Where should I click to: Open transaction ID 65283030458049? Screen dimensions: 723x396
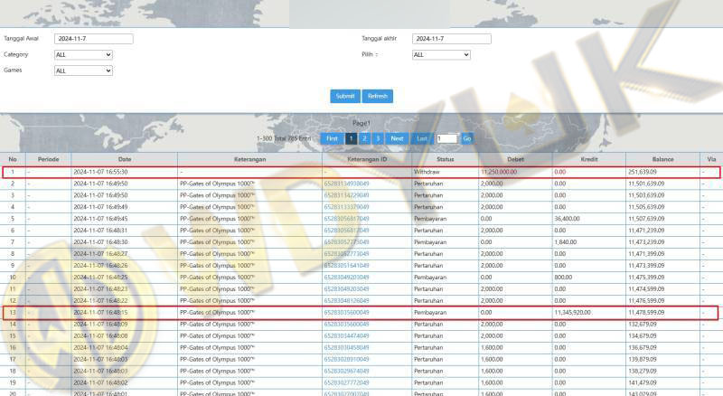tap(346, 347)
